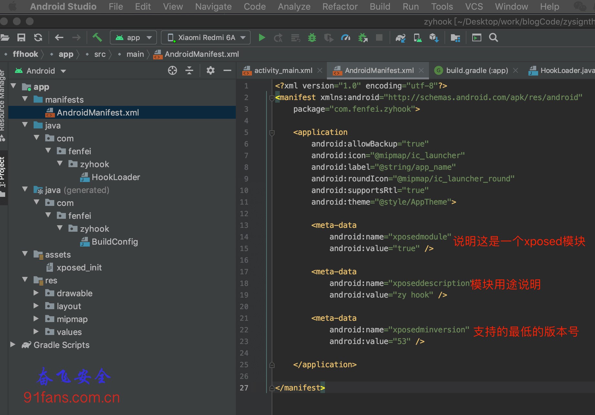
Task: Select xposed_init file in assets
Action: [x=79, y=268]
